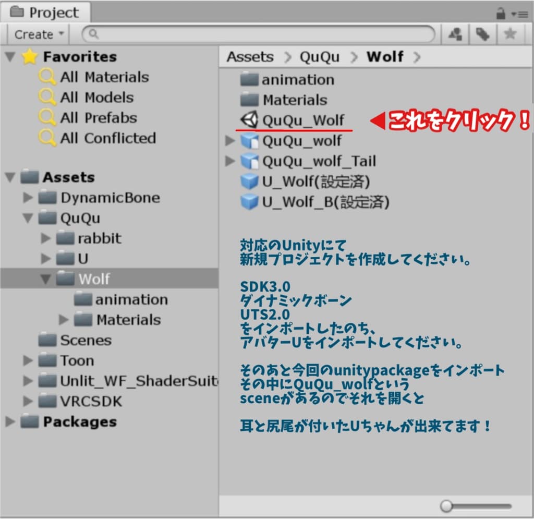
Task: Collapse the QuQu folder arrow
Action: coord(28,218)
